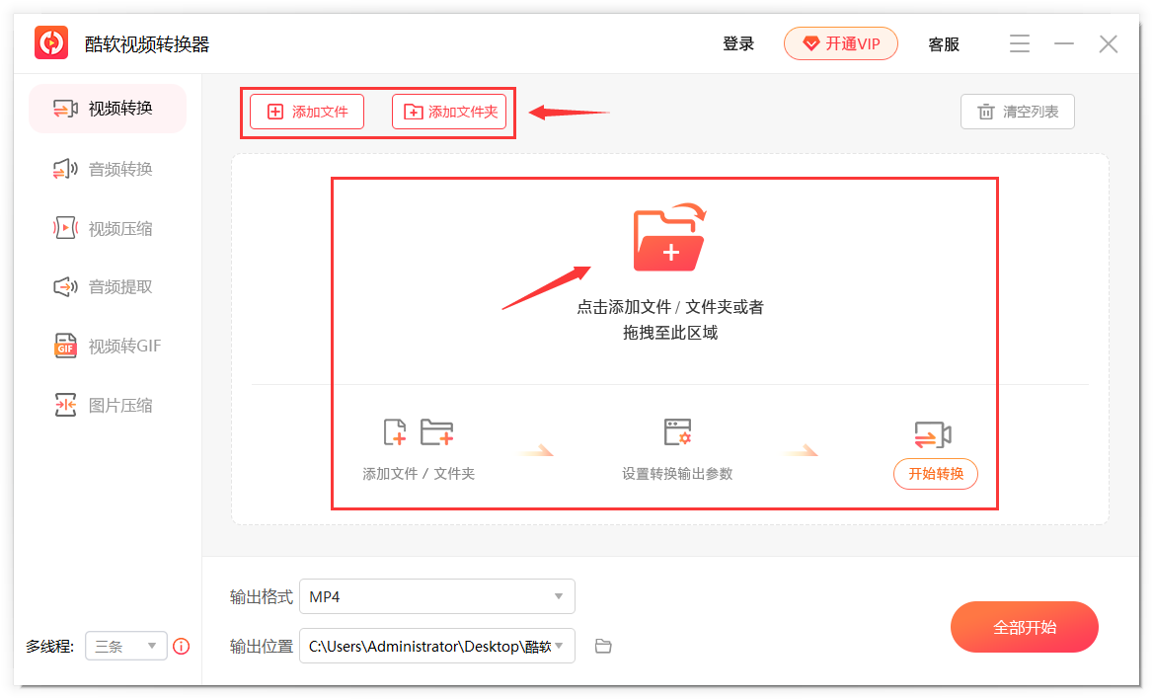Viewport: 1153px width, 699px height.
Task: Click the 酷软视频转换器 title text
Action: pos(147,44)
